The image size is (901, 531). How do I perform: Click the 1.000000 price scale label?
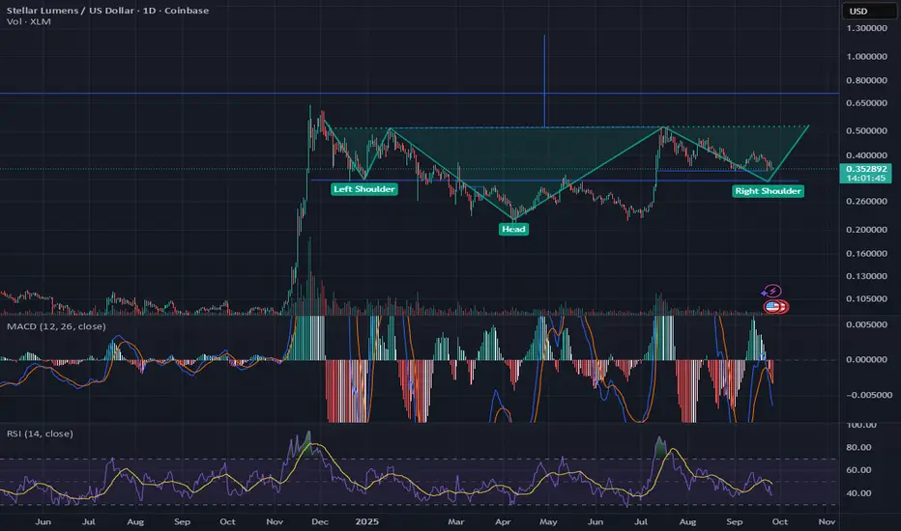click(x=866, y=56)
